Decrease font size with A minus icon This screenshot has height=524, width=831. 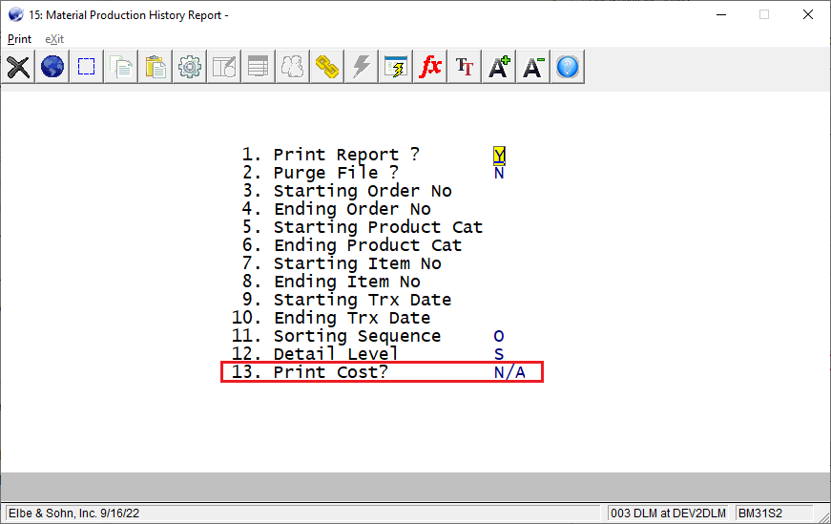point(533,67)
